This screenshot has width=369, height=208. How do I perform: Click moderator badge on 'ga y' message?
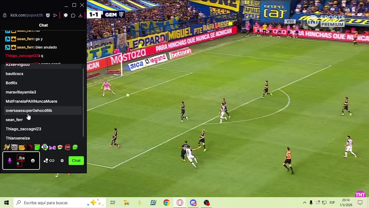pos(8,39)
